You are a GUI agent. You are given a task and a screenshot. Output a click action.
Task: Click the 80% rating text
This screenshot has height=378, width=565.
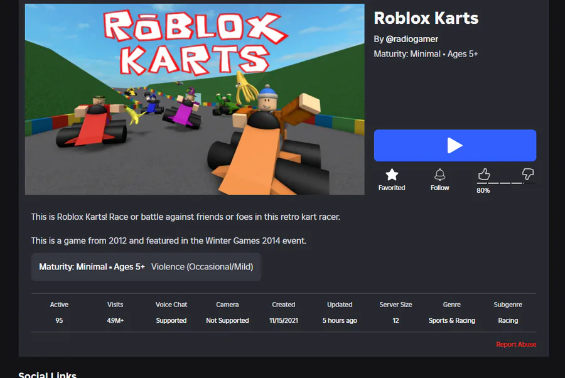[483, 190]
